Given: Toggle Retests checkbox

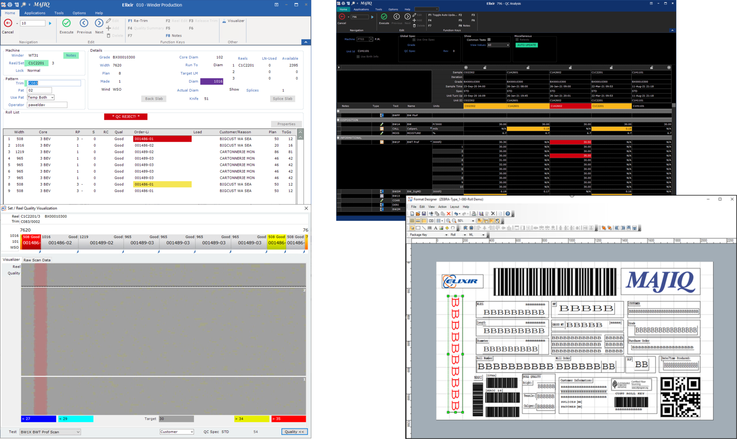Looking at the screenshot, I should click(x=517, y=40).
